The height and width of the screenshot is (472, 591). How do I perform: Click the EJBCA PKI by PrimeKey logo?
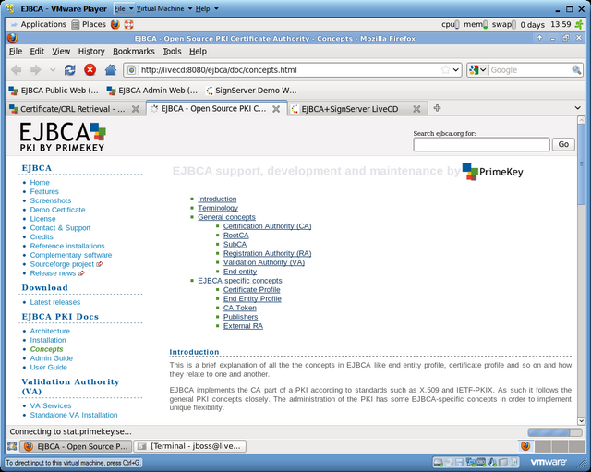[63, 137]
